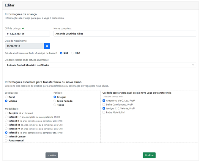Select the Fundamental modality
This screenshot has width=202, height=164.
[x=7, y=141]
